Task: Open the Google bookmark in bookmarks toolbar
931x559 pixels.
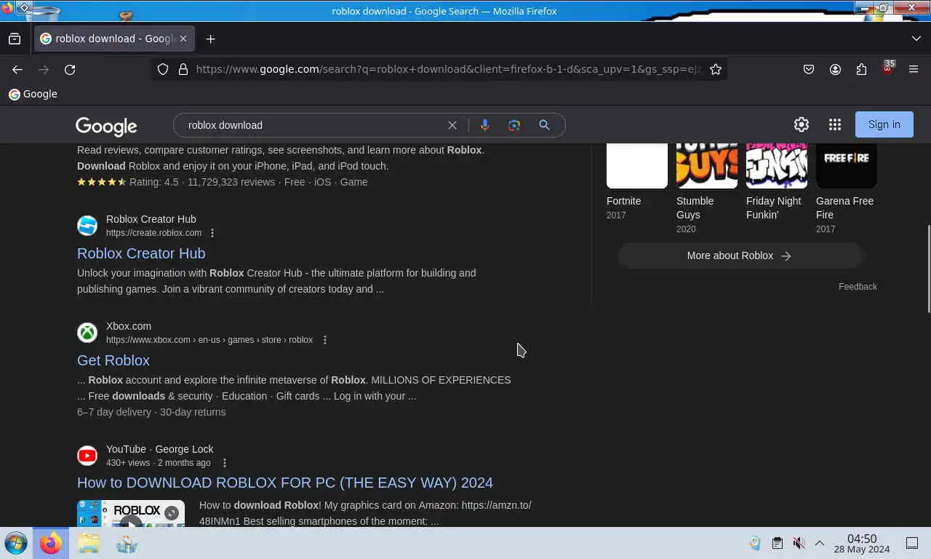Action: coord(33,94)
